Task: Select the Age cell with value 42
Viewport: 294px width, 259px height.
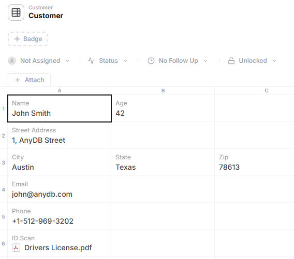Action: (x=163, y=108)
